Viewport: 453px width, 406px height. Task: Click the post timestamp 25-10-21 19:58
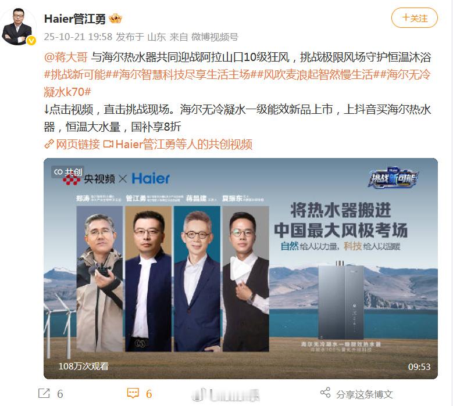pyautogui.click(x=78, y=37)
